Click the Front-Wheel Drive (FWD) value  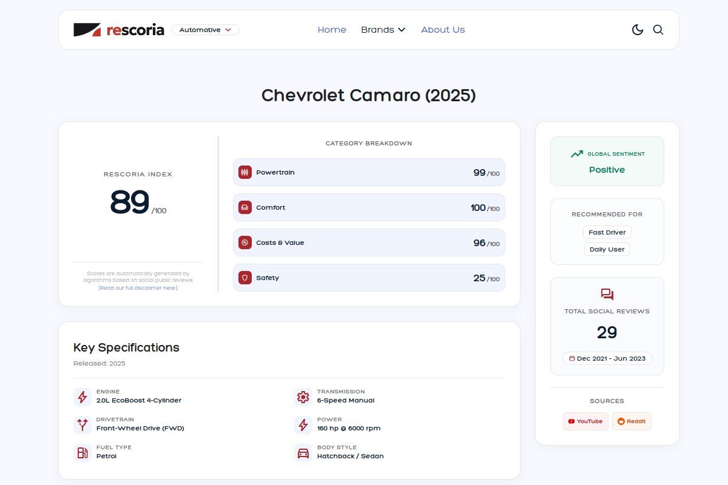pyautogui.click(x=140, y=428)
